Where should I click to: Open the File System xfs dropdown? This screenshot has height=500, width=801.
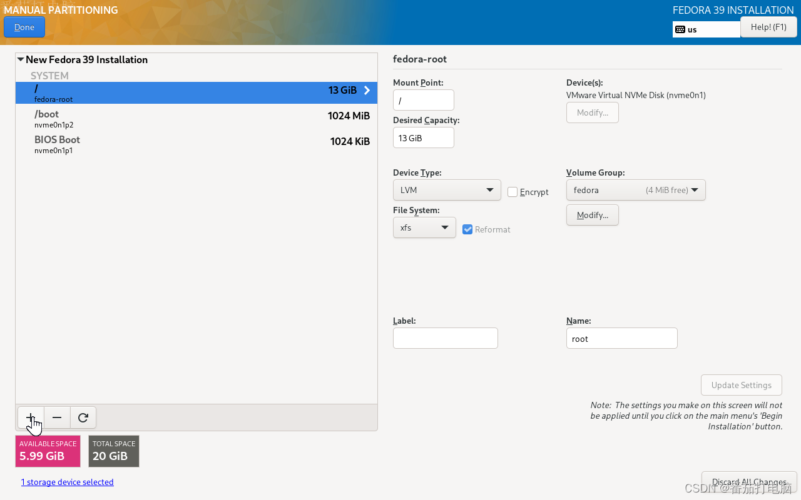point(424,227)
